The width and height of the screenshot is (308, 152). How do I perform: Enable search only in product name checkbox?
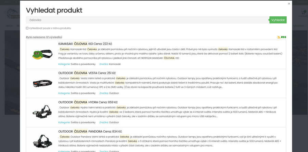27,28
